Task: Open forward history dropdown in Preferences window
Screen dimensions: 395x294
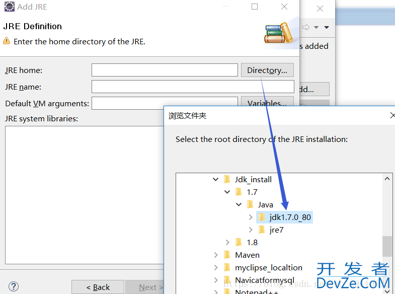Action: tap(316, 27)
